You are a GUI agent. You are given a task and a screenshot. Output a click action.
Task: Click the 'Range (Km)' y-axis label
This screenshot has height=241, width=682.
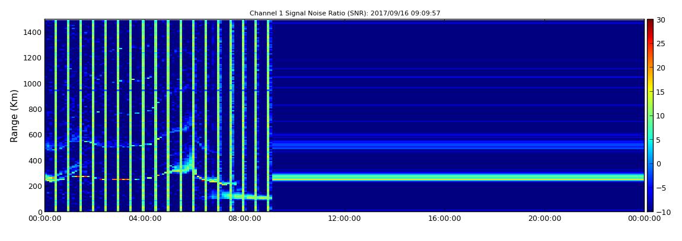coord(14,116)
